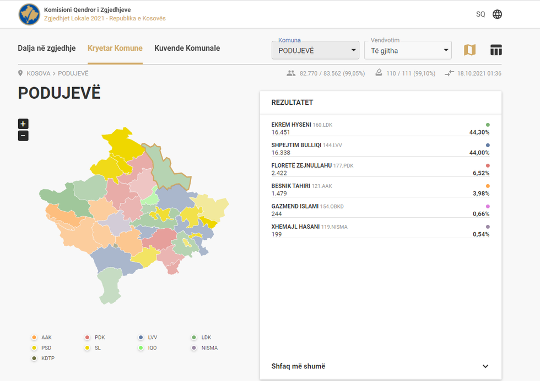
Task: Switch to map view icon
Action: (x=469, y=50)
